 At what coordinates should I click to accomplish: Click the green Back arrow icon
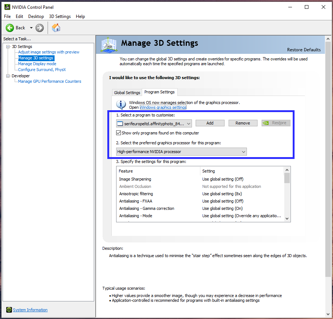point(10,28)
